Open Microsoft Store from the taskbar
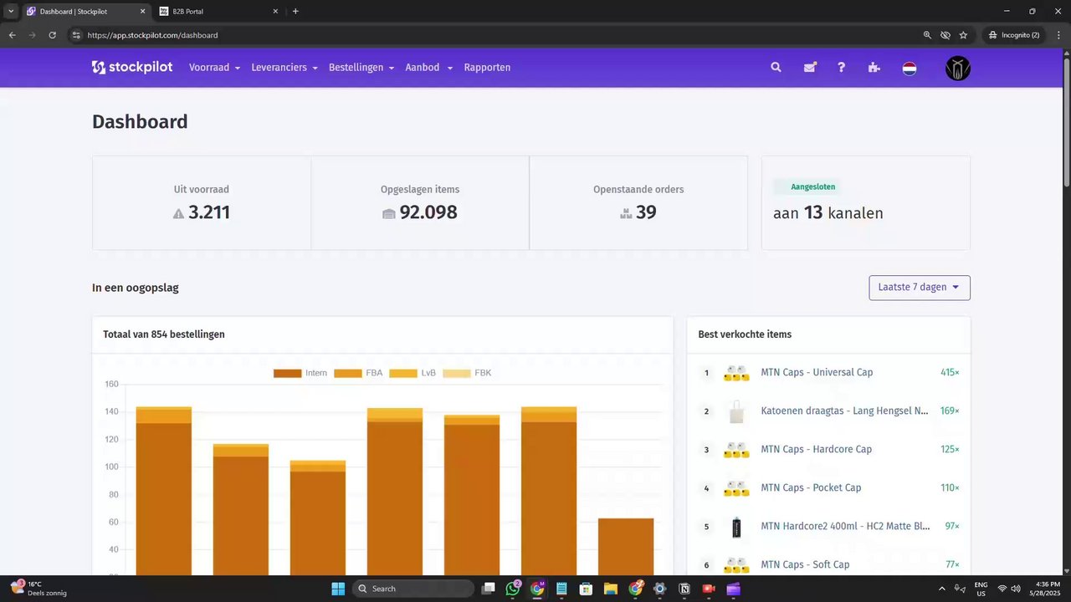1071x602 pixels. click(587, 589)
